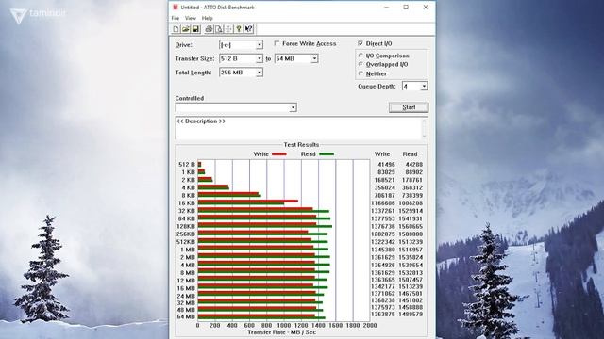Open the Total Length dropdown

click(260, 73)
